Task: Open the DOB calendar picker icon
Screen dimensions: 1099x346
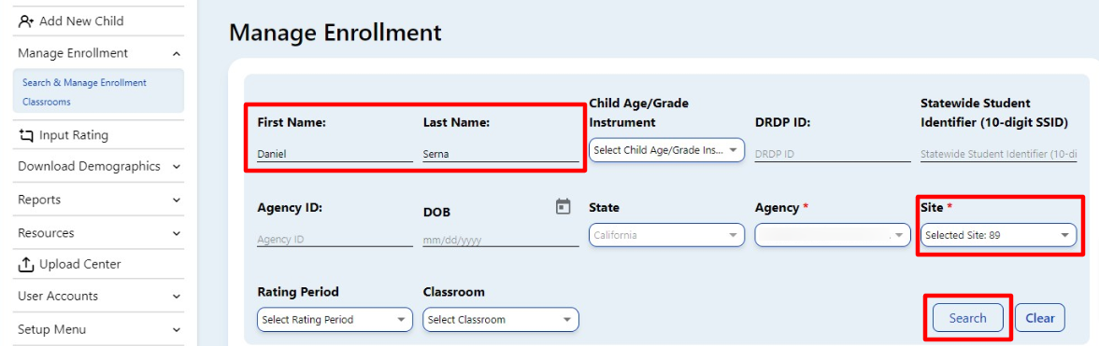Action: point(563,206)
